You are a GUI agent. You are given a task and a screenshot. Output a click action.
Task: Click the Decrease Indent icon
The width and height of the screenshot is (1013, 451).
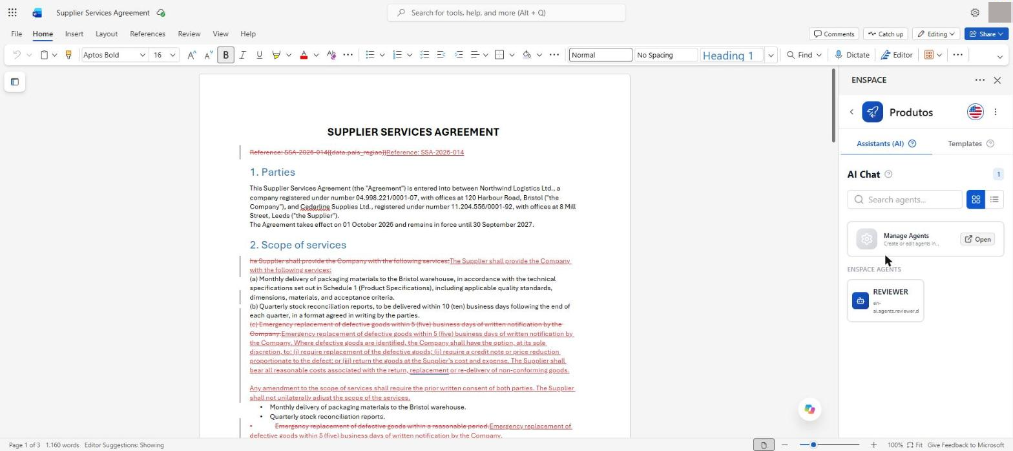(441, 55)
